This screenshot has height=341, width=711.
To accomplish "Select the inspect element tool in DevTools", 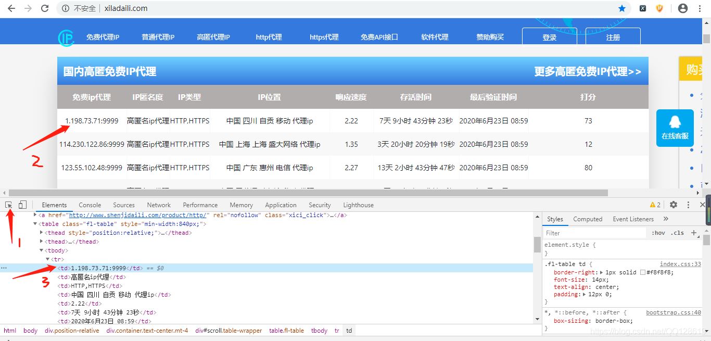I will [8, 205].
